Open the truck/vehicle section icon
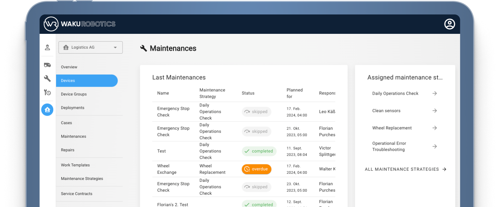 (x=47, y=65)
